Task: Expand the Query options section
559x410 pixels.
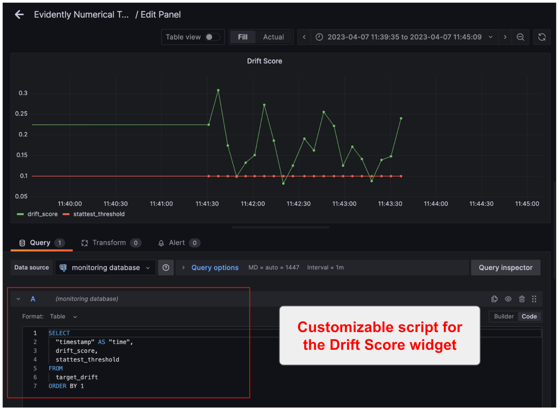Action: [215, 267]
